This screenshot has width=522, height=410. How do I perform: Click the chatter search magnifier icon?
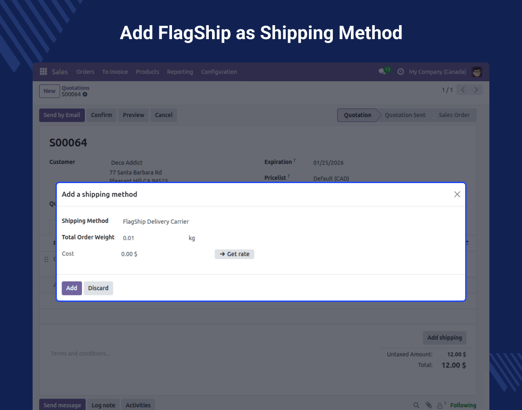coord(416,405)
